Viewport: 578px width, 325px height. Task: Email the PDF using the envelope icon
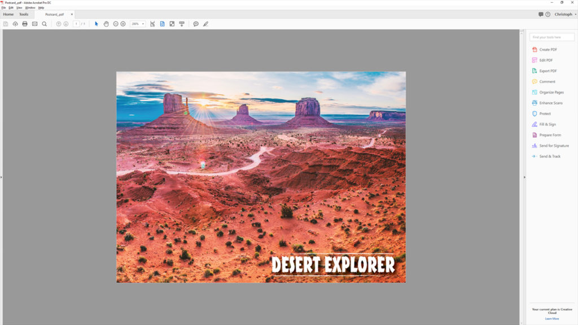(34, 24)
